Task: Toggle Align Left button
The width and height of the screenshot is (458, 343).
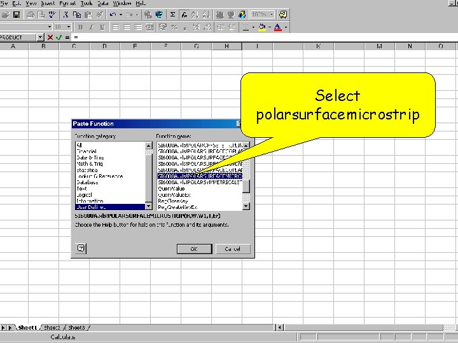Action: 116,27
